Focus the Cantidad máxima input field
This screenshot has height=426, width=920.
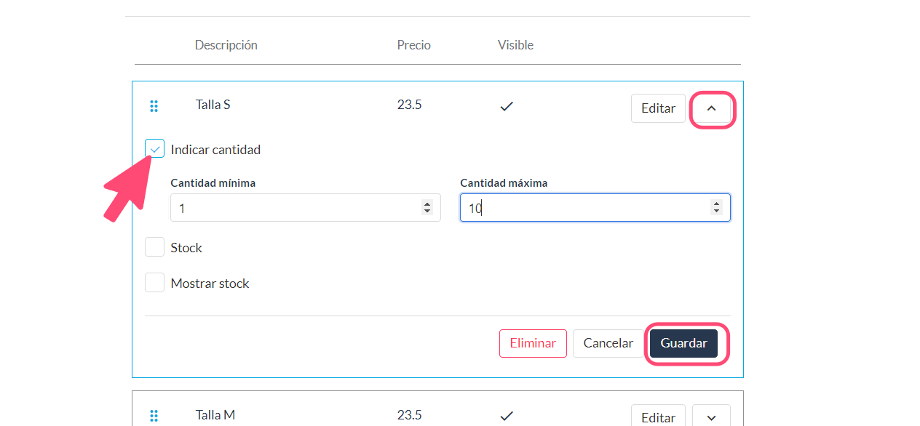pos(595,207)
